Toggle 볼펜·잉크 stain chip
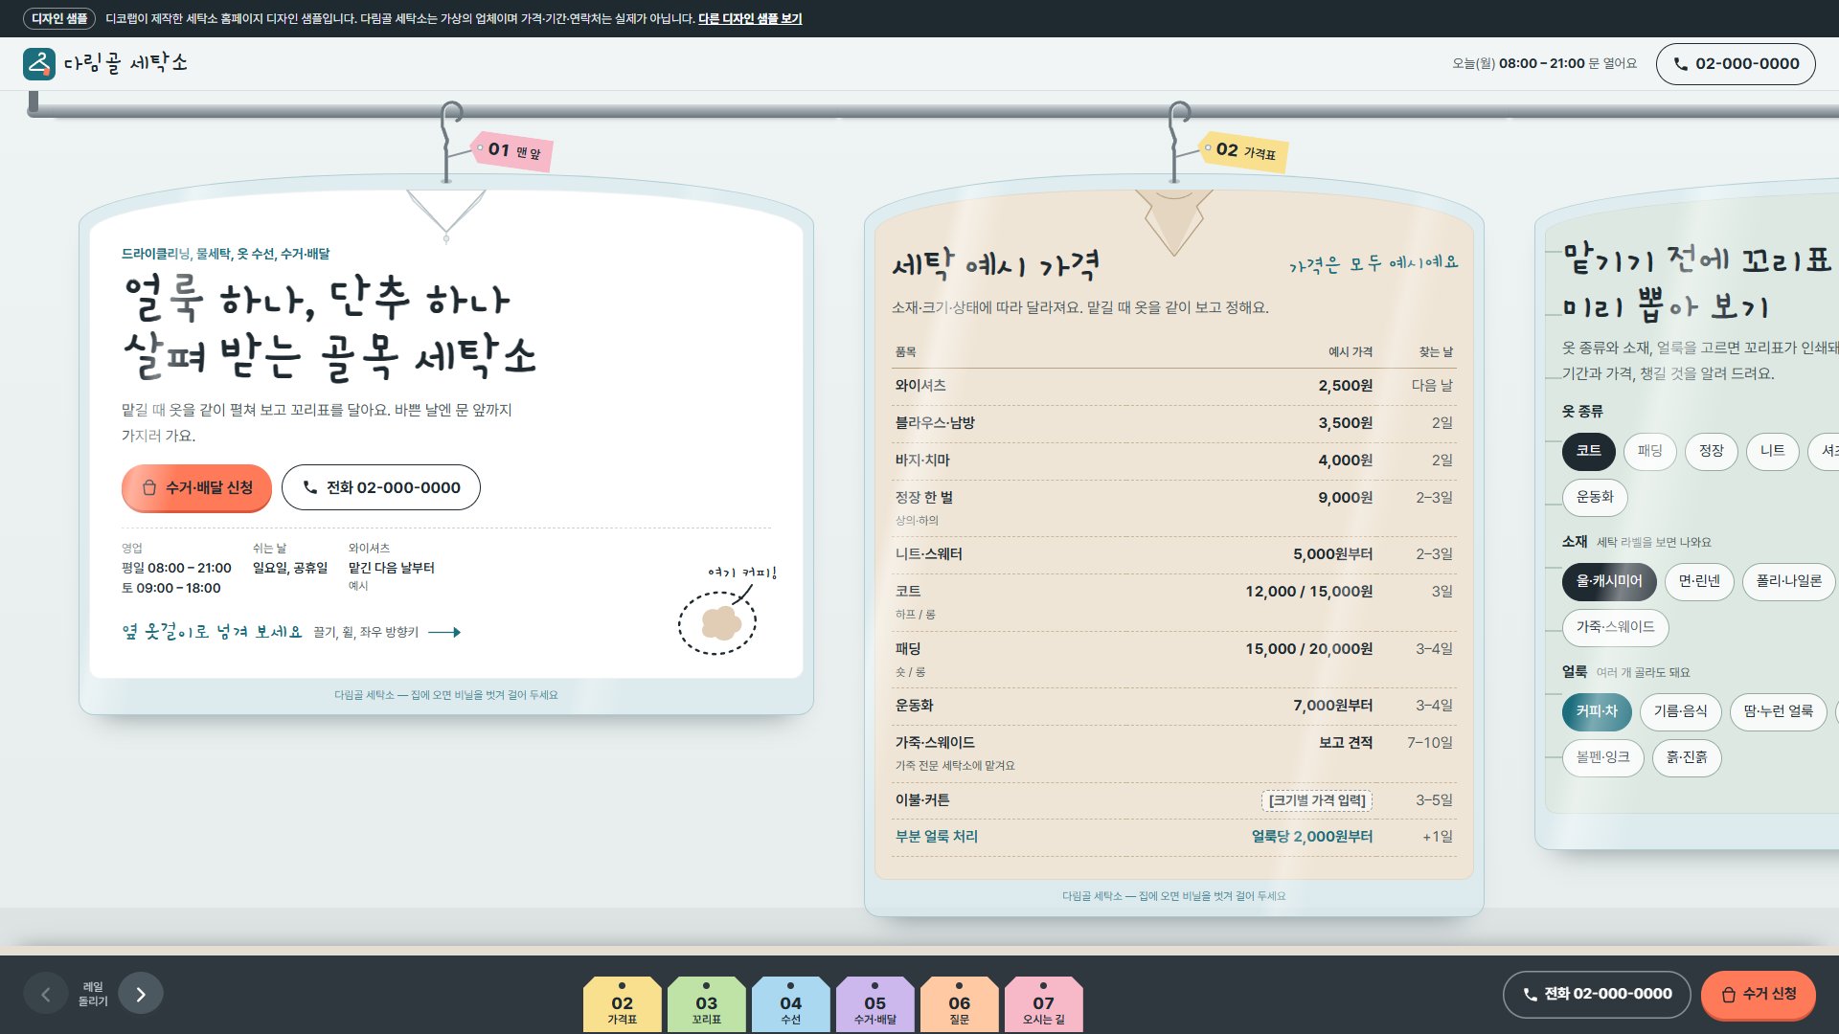Viewport: 1839px width, 1034px height. coord(1603,757)
